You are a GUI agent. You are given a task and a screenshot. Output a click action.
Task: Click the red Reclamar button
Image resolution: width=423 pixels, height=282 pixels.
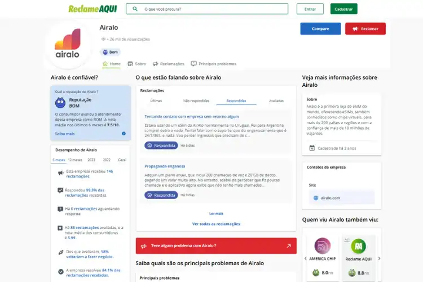click(365, 29)
